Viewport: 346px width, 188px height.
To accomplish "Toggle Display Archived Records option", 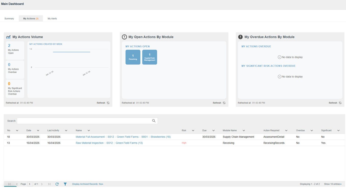I will pos(88,184).
